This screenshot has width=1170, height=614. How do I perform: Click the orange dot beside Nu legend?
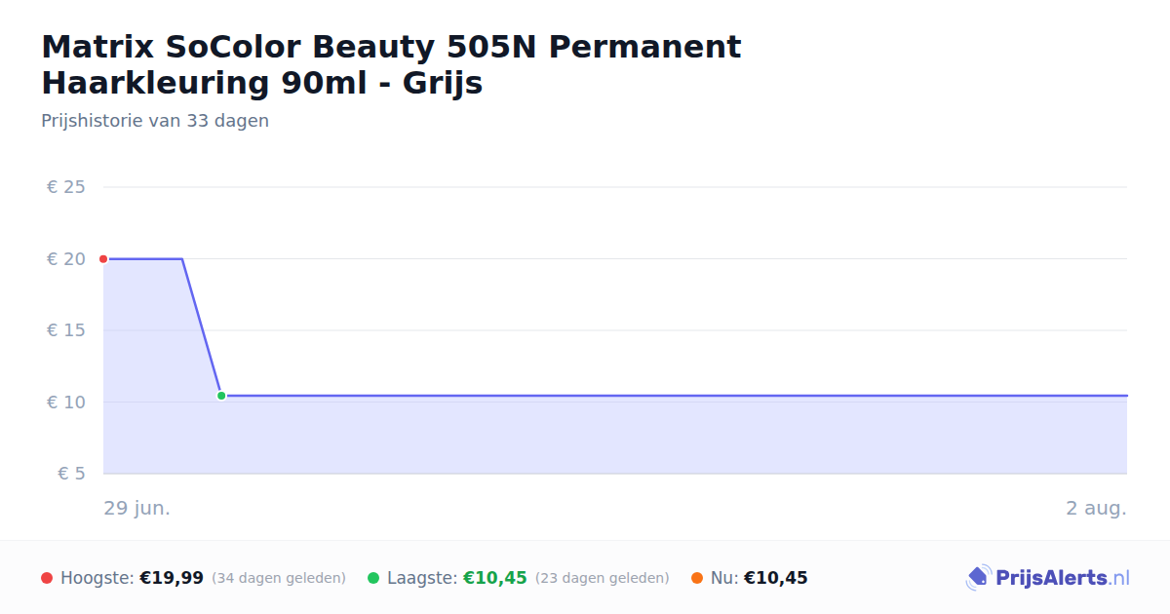(x=697, y=578)
